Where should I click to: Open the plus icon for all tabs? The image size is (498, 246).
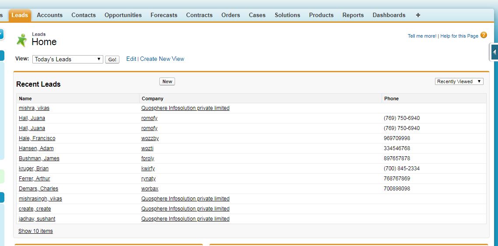418,15
